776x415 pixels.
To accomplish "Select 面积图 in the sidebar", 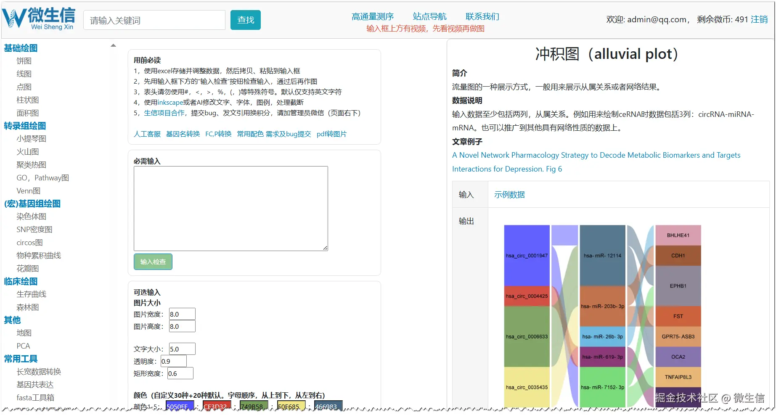I will point(28,113).
